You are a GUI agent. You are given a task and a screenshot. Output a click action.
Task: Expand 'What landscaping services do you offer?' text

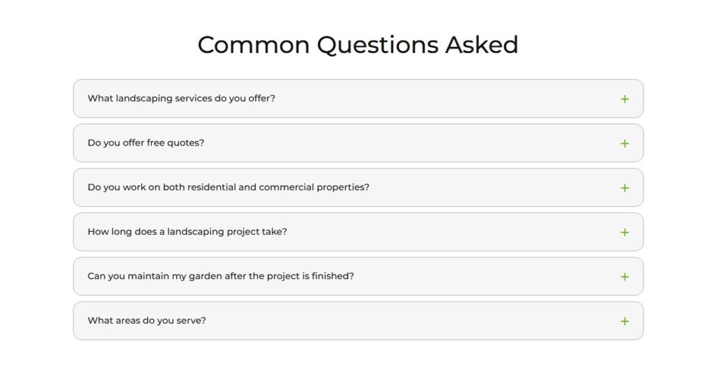181,99
